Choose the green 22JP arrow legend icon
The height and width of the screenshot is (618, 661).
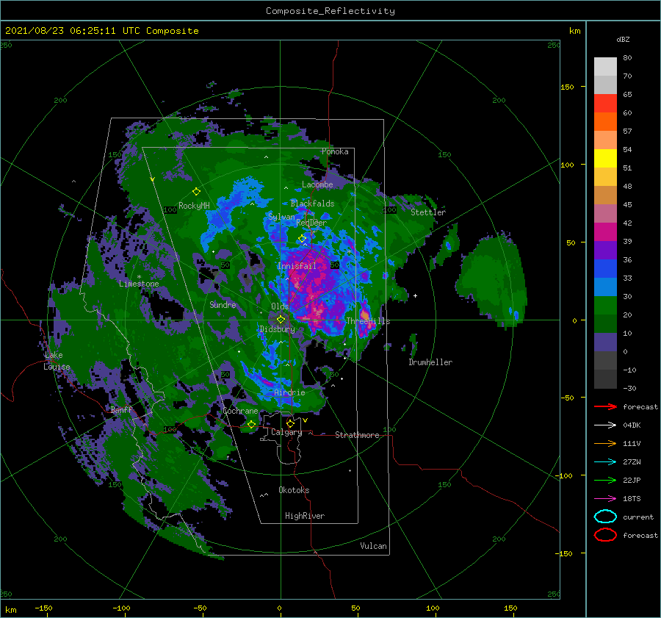pos(605,480)
